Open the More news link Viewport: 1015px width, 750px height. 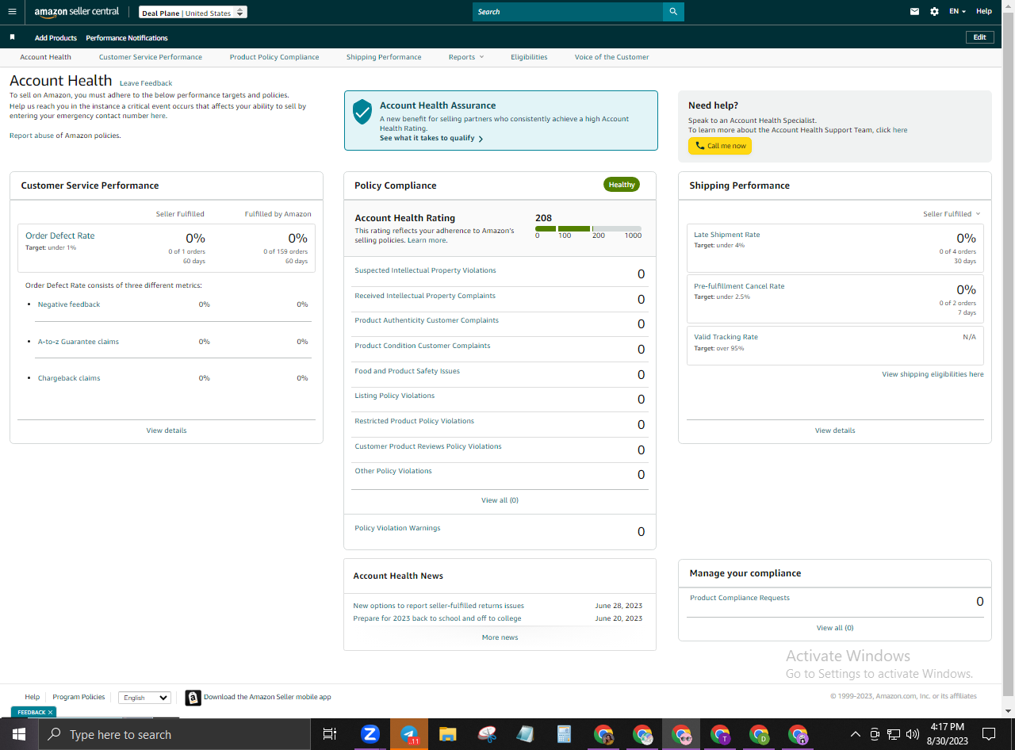(500, 637)
